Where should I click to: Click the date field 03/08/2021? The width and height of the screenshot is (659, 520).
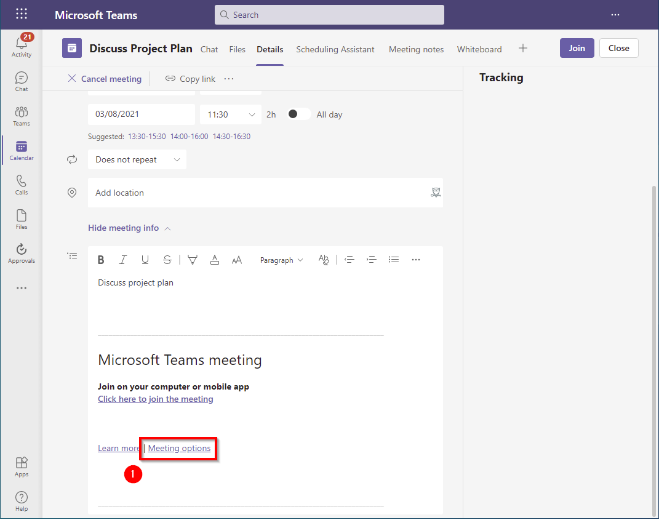click(142, 114)
